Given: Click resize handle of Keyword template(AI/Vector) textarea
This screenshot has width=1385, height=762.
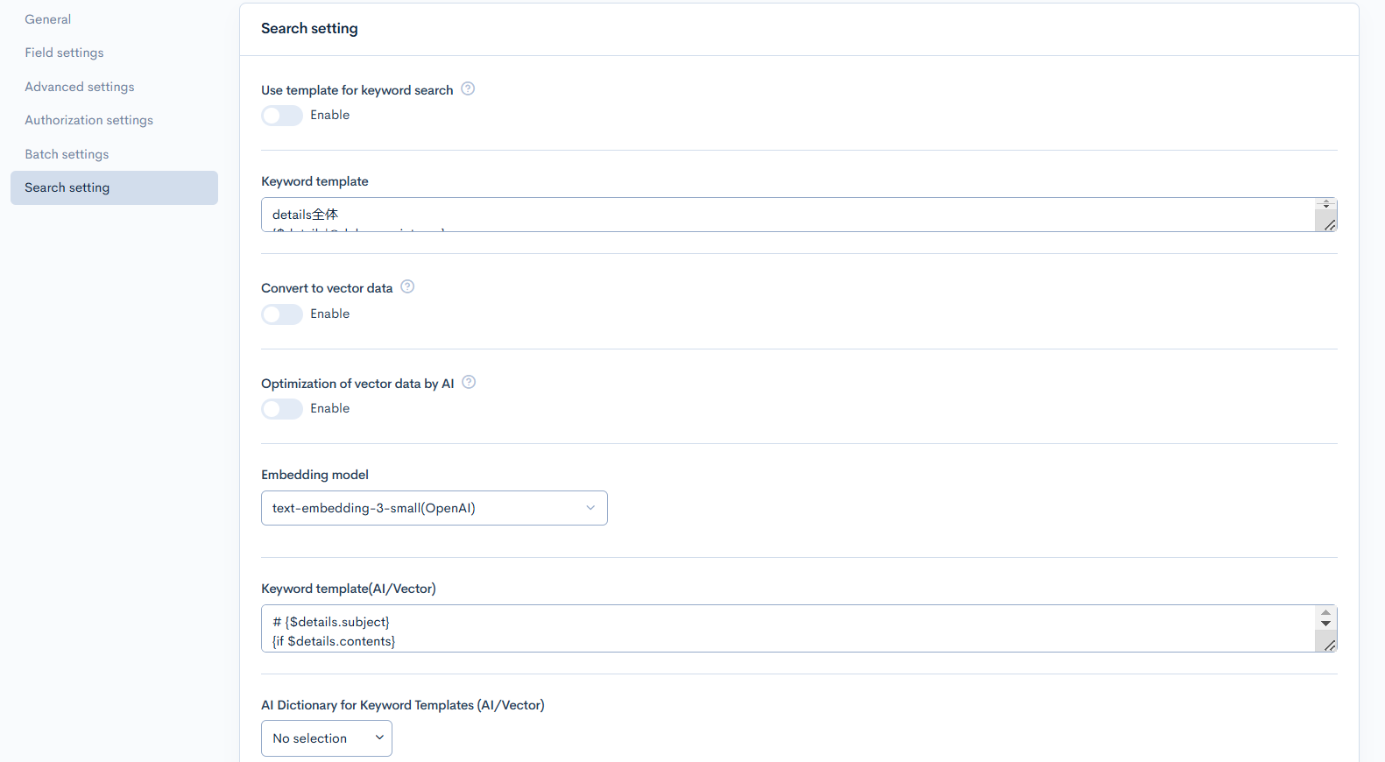Looking at the screenshot, I should pyautogui.click(x=1329, y=646).
